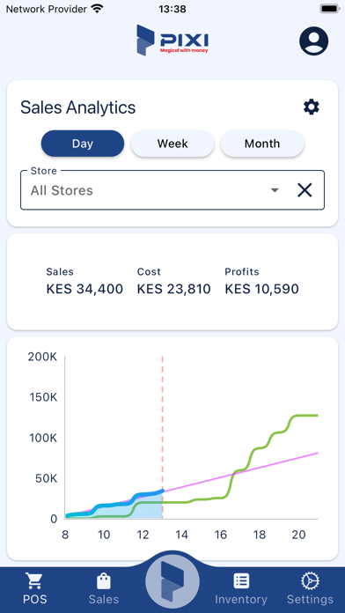The image size is (345, 613).
Task: Click the green line's plateau at chart right
Action: (x=305, y=415)
